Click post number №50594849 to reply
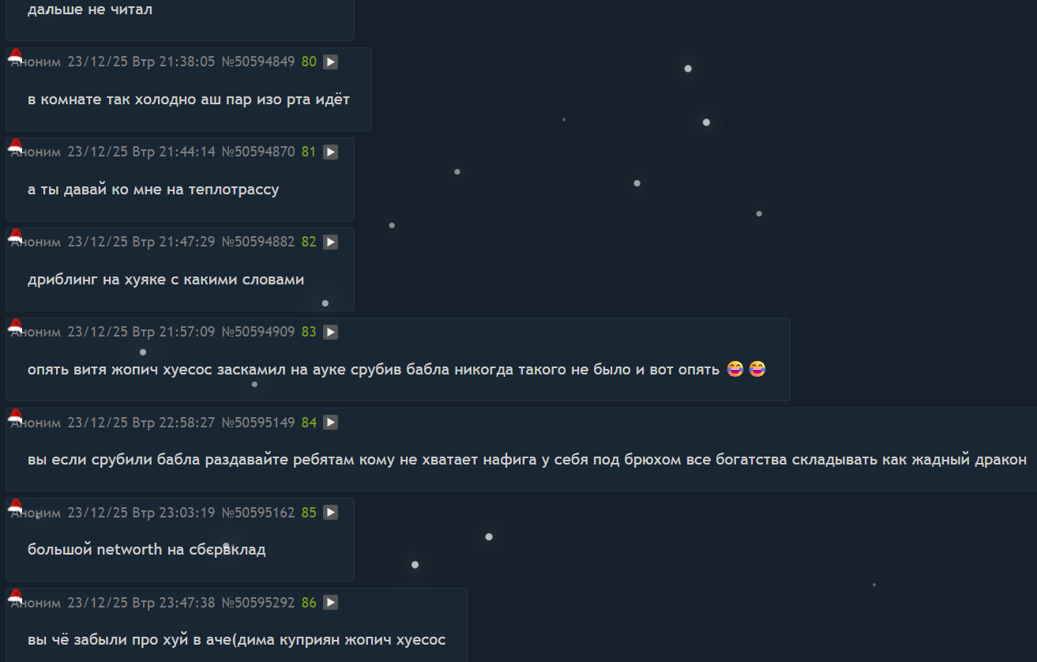The image size is (1037, 662). [x=258, y=62]
